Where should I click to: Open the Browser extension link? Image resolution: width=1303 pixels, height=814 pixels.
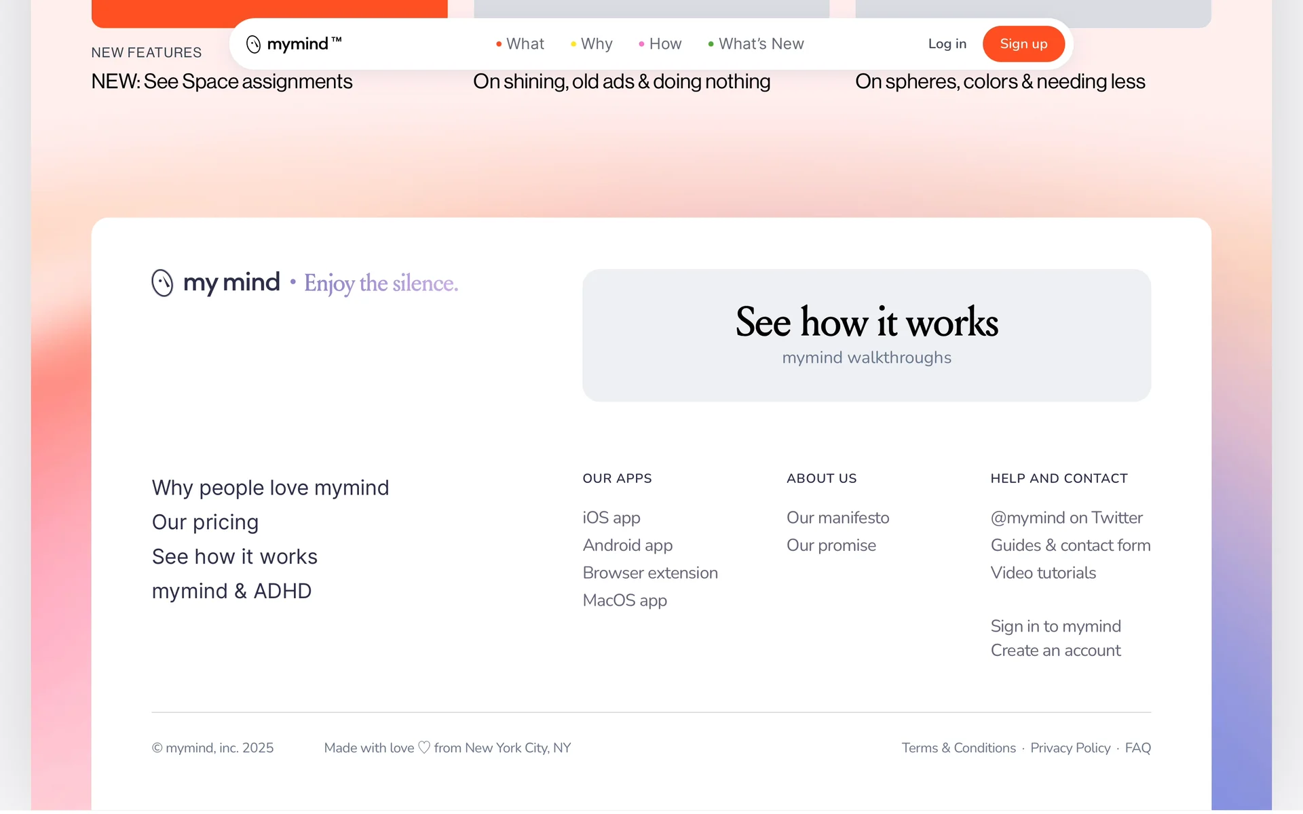pyautogui.click(x=649, y=573)
